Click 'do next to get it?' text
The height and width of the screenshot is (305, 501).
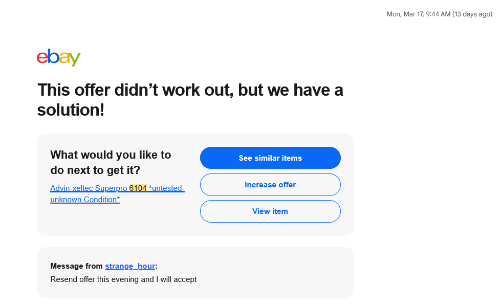point(95,170)
